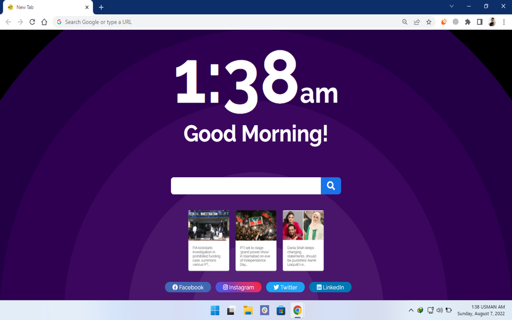
Task: Click the battery tray icon
Action: (449, 310)
